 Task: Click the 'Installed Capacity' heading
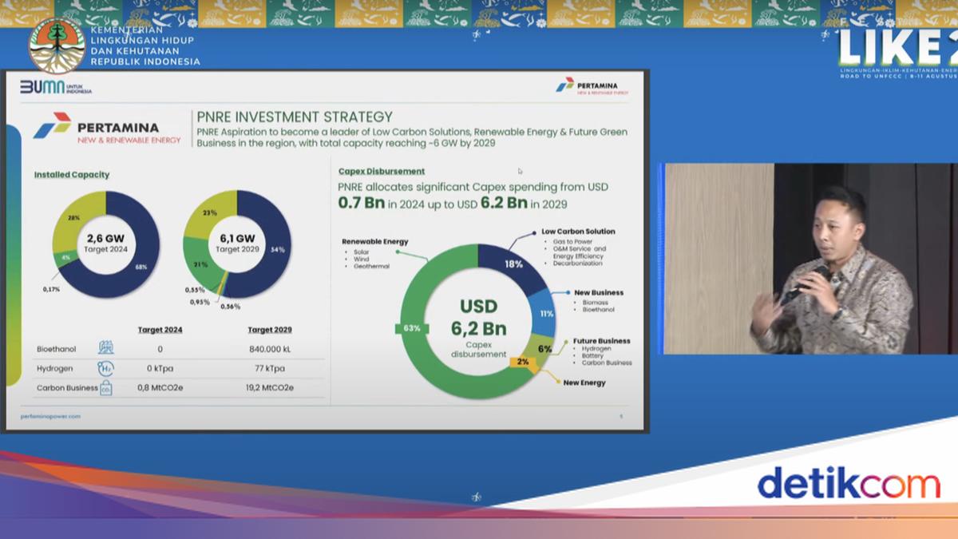(x=72, y=174)
